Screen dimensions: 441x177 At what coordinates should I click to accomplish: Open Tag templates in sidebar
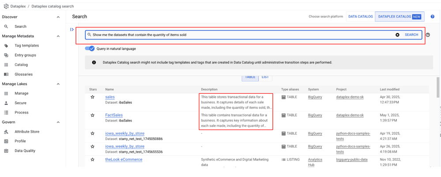pos(27,45)
